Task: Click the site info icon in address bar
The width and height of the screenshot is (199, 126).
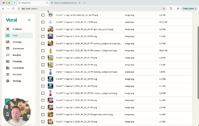Action: pos(19,9)
